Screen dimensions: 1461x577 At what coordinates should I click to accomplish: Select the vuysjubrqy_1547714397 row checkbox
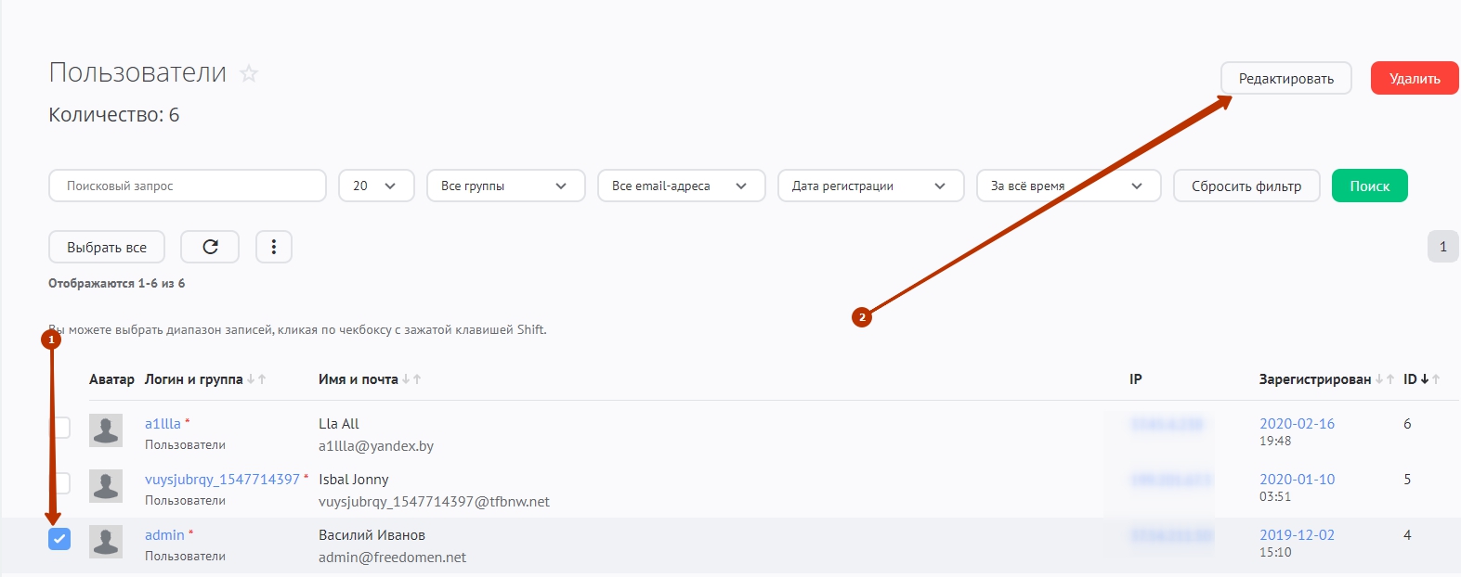click(x=60, y=482)
